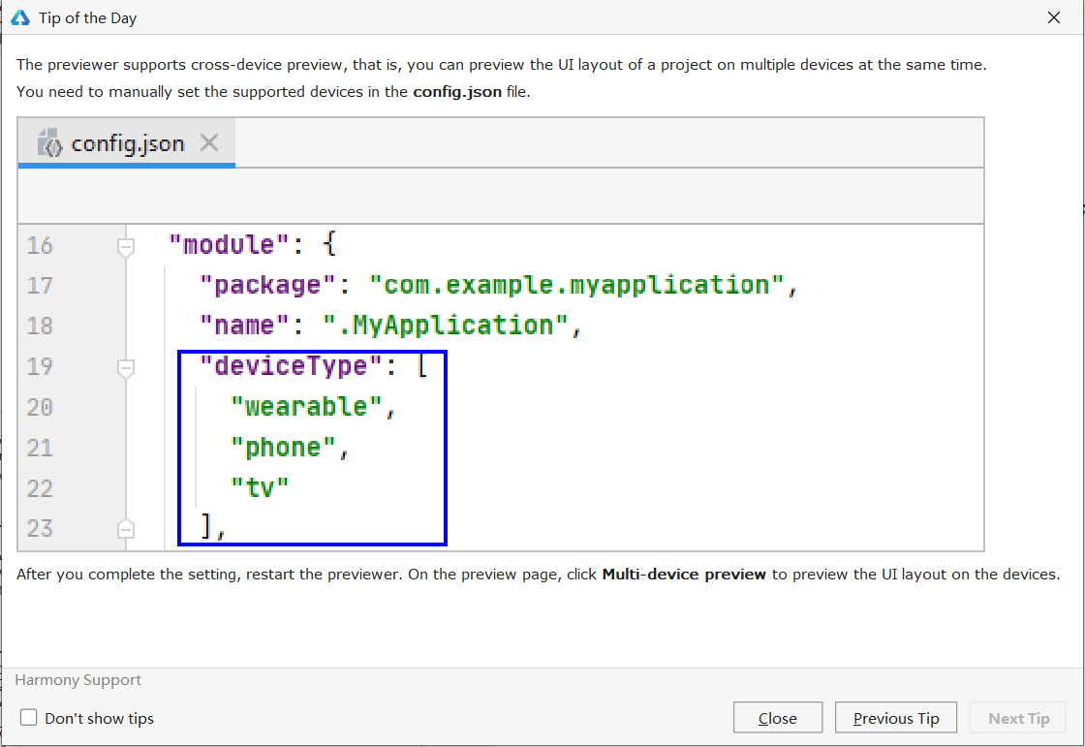Click the config.json file type icon
The width and height of the screenshot is (1085, 747).
tap(49, 142)
